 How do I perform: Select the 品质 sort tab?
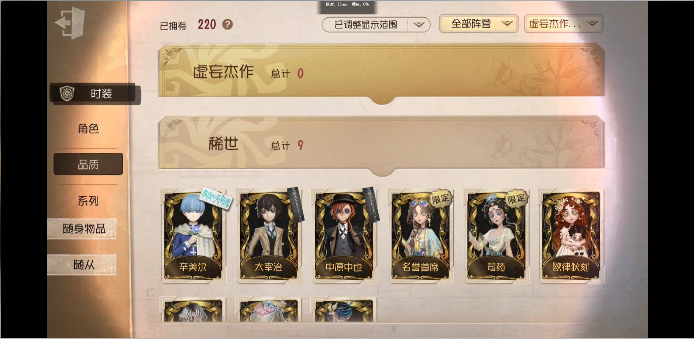tap(88, 164)
